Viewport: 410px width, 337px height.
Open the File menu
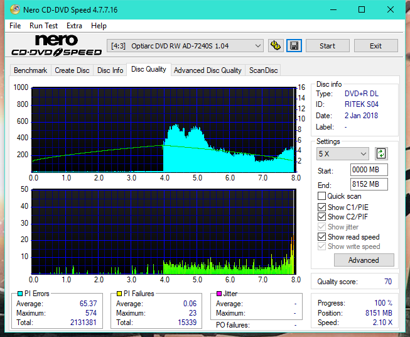(15, 26)
